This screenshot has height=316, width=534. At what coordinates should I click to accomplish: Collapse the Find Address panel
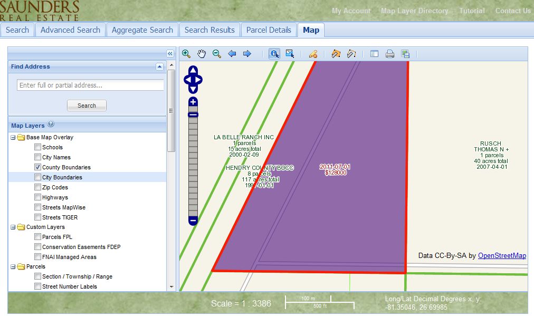[160, 66]
